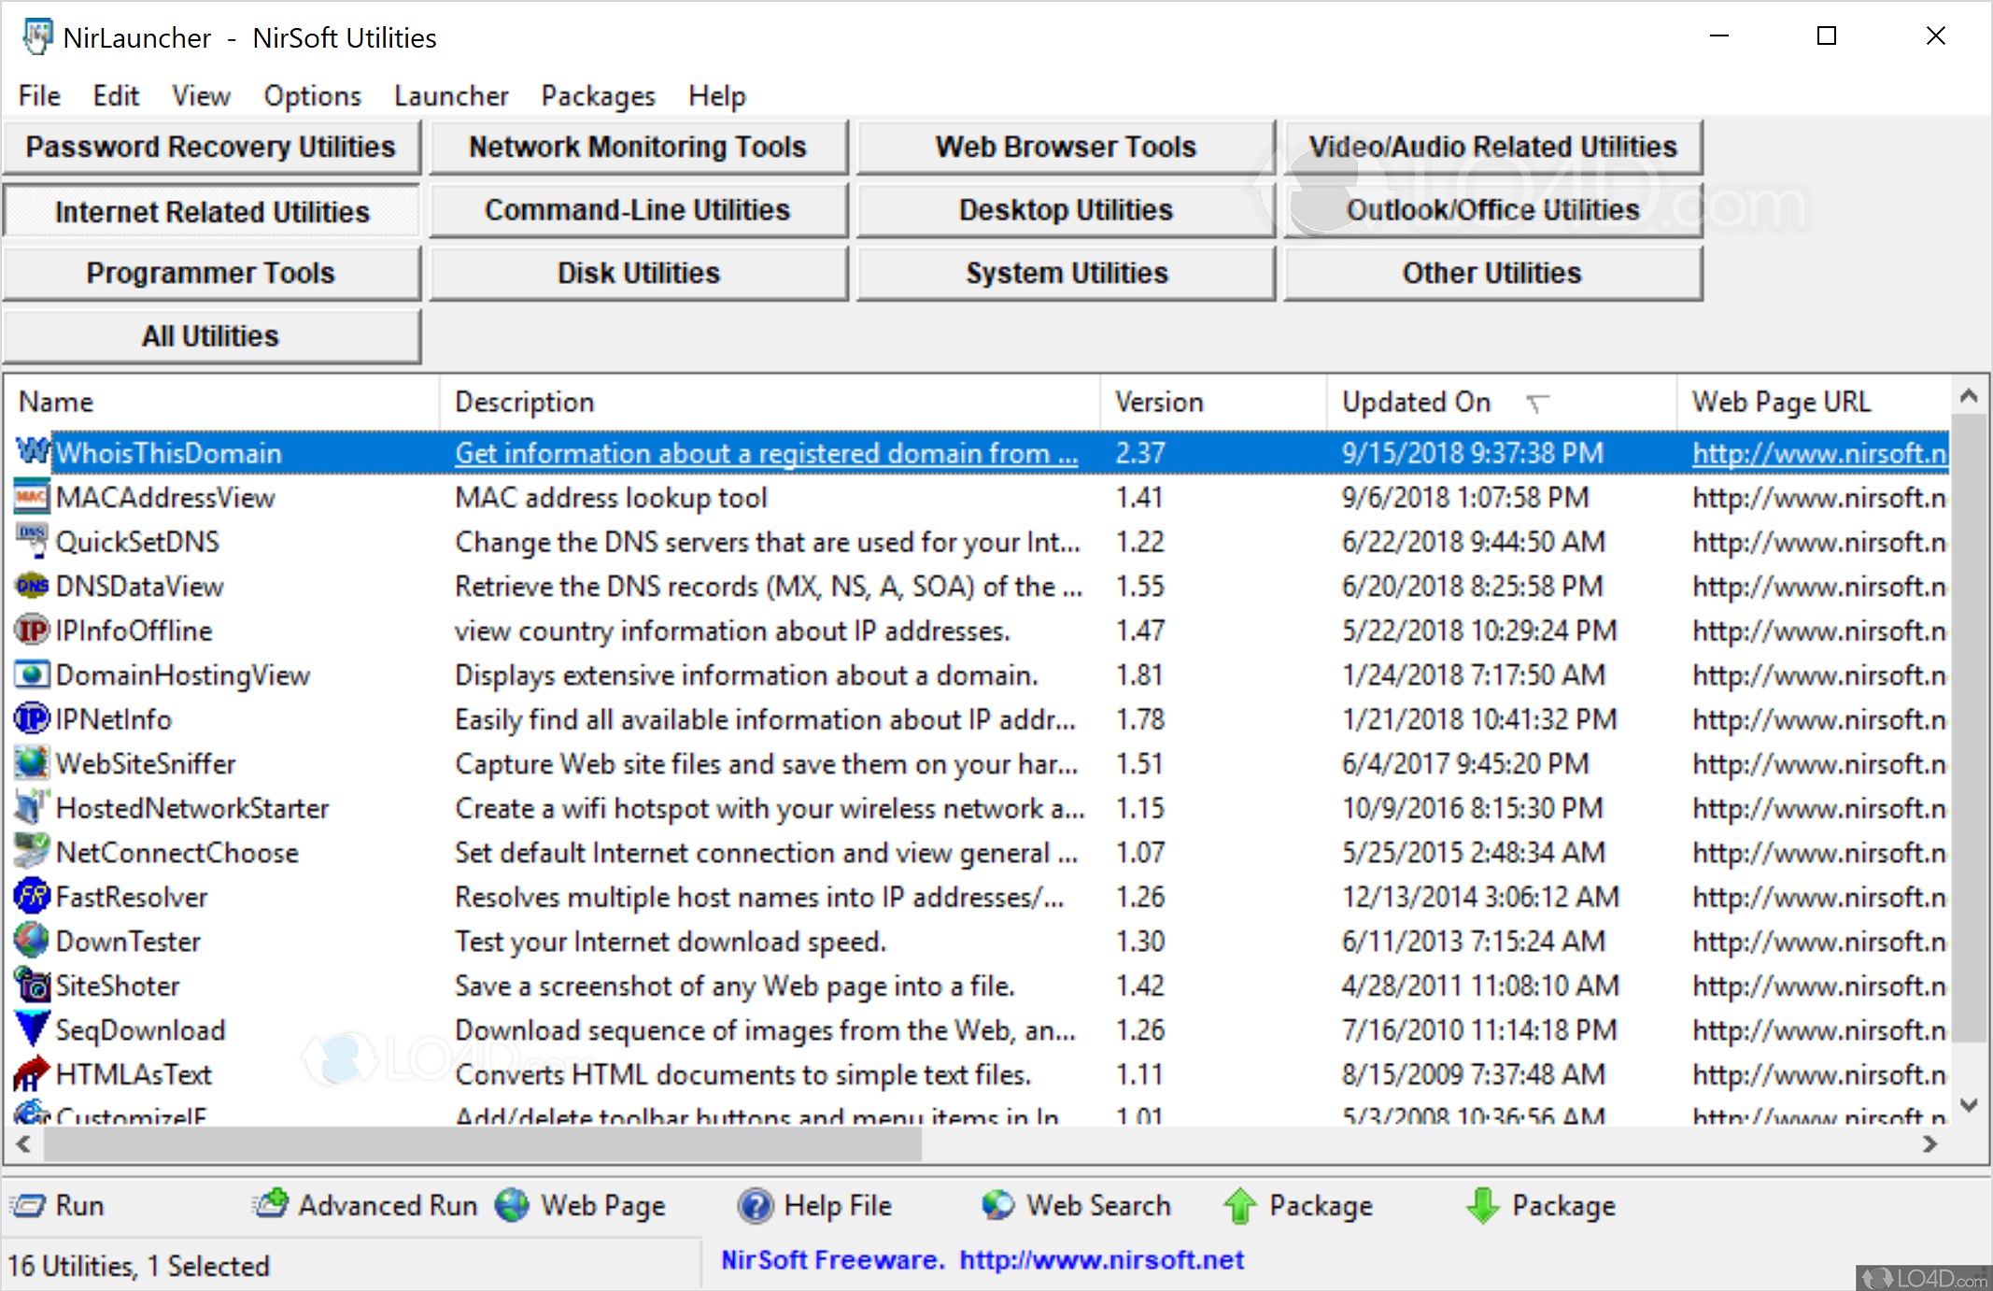The width and height of the screenshot is (1993, 1291).
Task: Click the WhoisThisDomain utility icon
Action: point(32,452)
